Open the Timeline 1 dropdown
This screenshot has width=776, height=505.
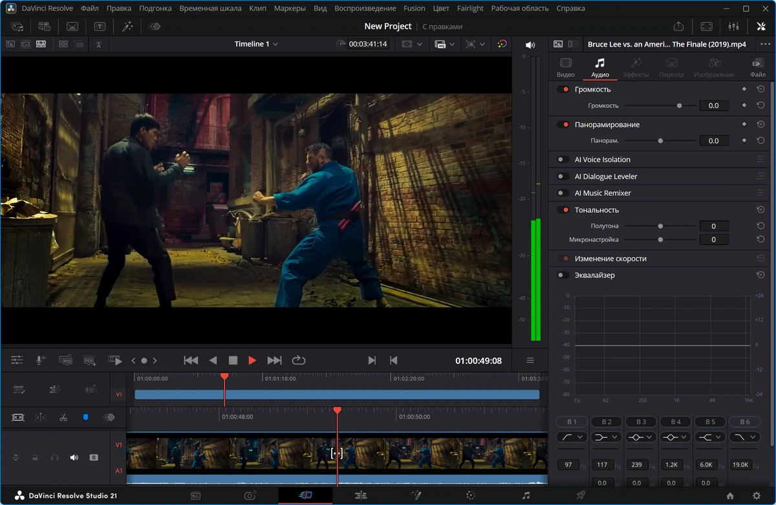256,44
